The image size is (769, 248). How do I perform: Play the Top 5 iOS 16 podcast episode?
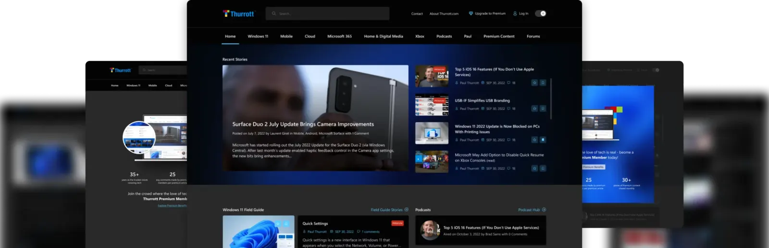point(430,231)
